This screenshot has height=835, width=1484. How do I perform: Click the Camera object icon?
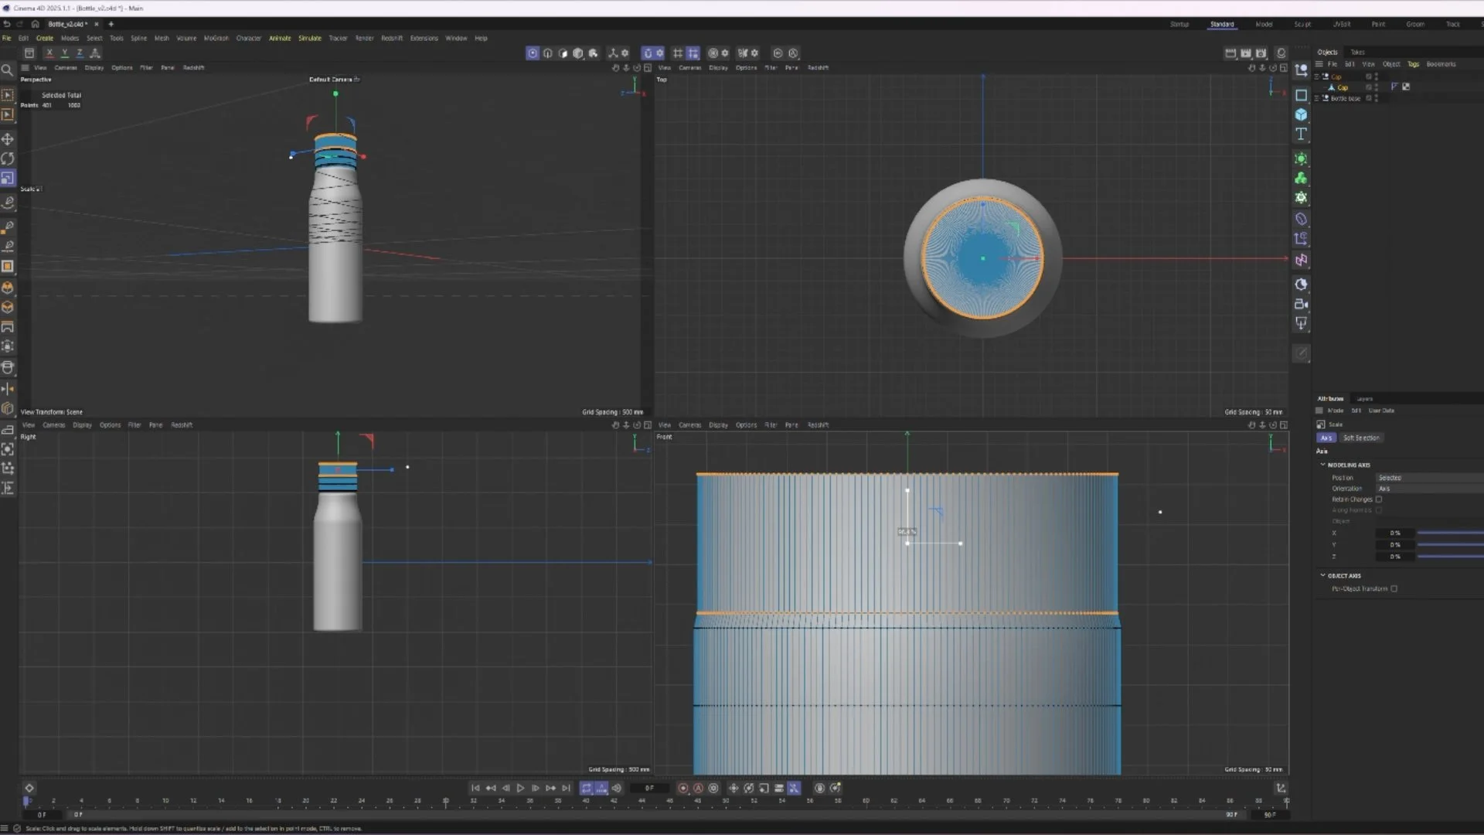[1301, 304]
